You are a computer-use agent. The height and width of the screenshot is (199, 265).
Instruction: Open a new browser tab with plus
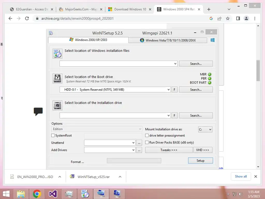click(x=209, y=9)
